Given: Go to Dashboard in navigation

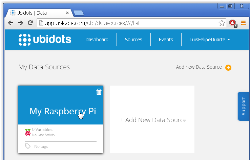Looking at the screenshot, I should click(x=97, y=40).
